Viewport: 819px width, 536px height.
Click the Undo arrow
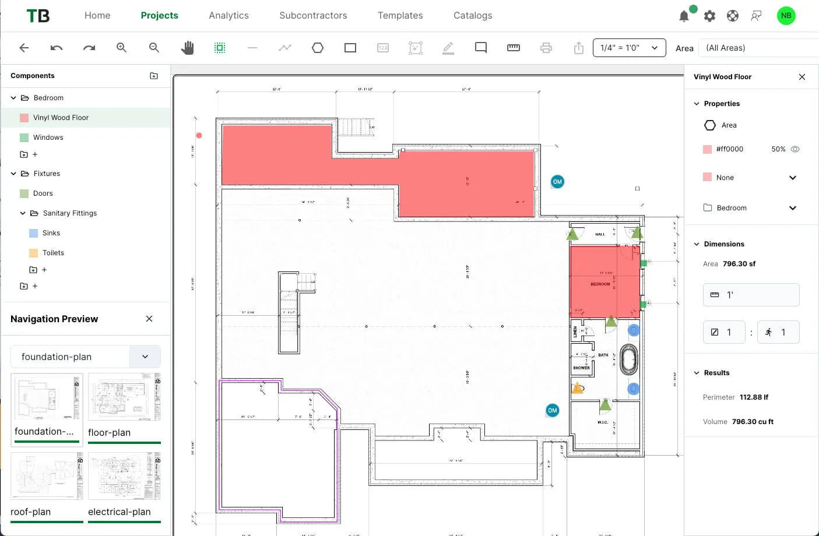tap(57, 47)
